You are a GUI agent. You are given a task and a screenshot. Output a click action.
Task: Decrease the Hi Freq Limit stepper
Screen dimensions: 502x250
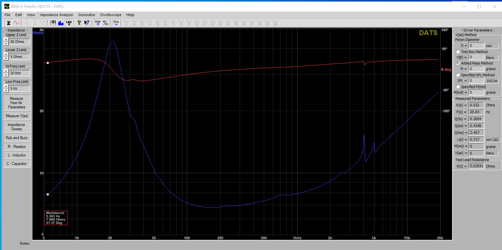pos(6,75)
